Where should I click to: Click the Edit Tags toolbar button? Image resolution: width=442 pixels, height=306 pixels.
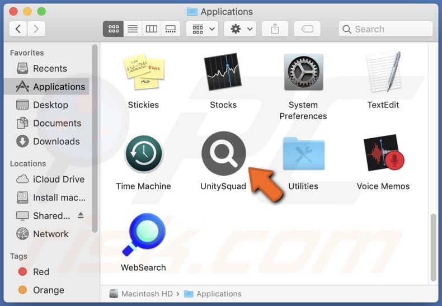click(307, 29)
